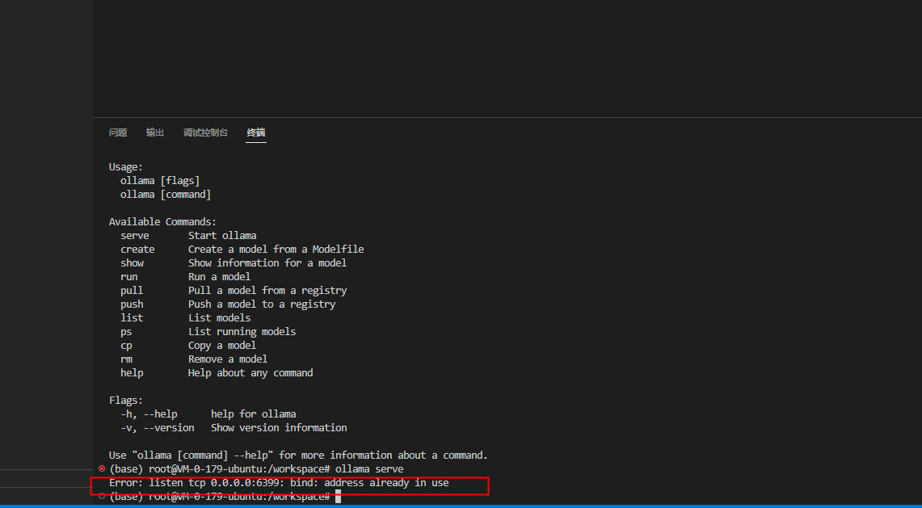This screenshot has width=922, height=508.
Task: Click the 'ollama [command]' usage line
Action: coord(166,195)
